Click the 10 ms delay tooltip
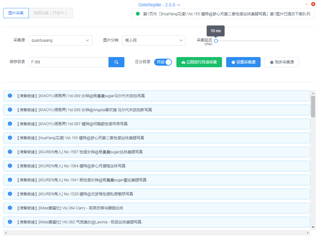 coord(216,31)
